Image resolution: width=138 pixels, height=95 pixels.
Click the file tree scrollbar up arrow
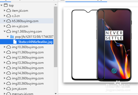click(56, 4)
